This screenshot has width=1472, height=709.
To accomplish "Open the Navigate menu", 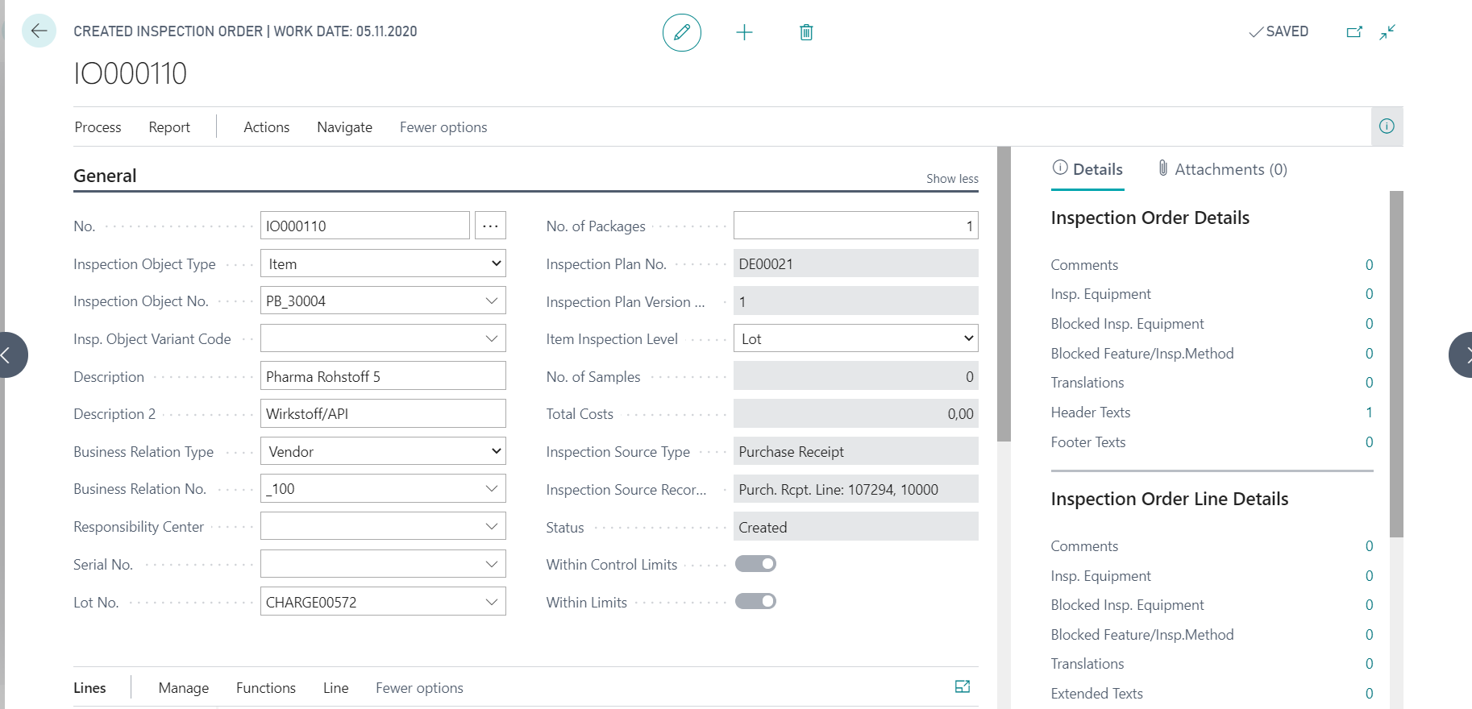I will 344,127.
